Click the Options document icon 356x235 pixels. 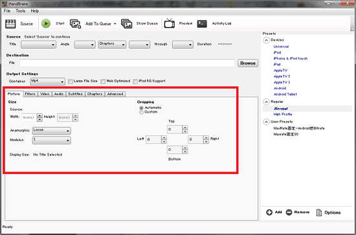coord(319,212)
